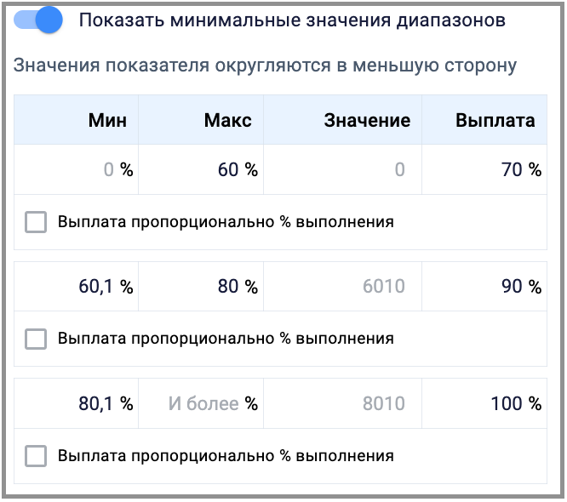This screenshot has height=502, width=567.
Task: Click the Min field with 80,1 %
Action: [77, 403]
